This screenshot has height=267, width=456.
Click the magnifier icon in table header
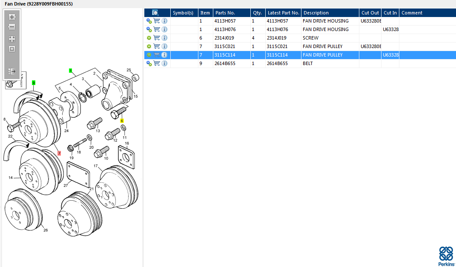pos(155,13)
